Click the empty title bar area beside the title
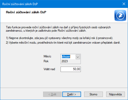 click(x=77, y=4)
